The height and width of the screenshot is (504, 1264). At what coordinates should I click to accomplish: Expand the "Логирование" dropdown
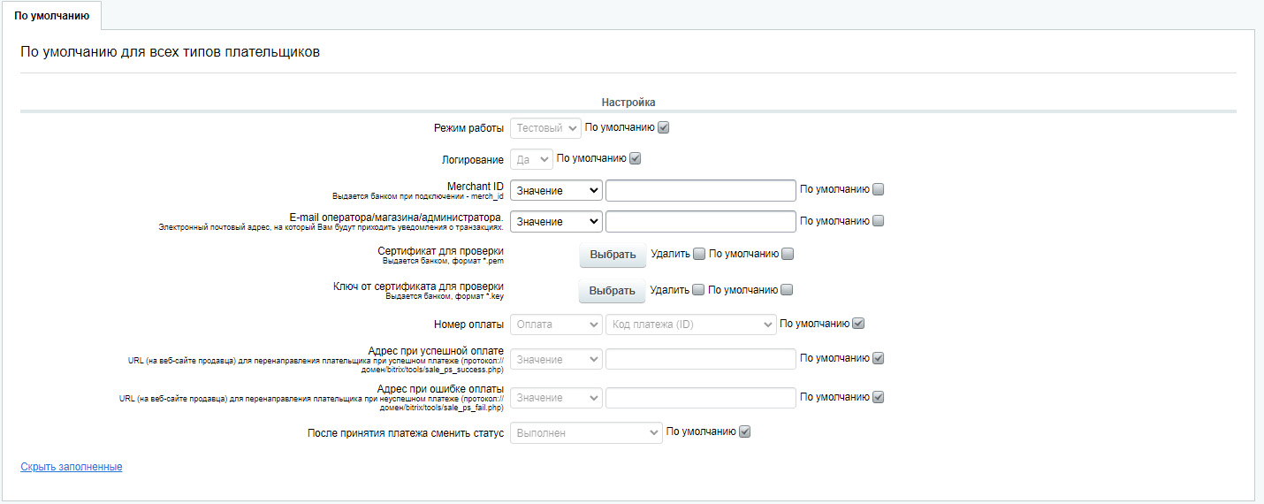click(533, 159)
